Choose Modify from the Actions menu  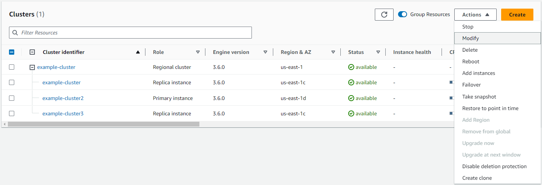tap(470, 38)
